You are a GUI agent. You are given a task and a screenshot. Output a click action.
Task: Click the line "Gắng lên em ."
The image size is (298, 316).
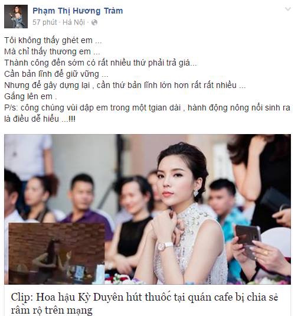(x=31, y=96)
